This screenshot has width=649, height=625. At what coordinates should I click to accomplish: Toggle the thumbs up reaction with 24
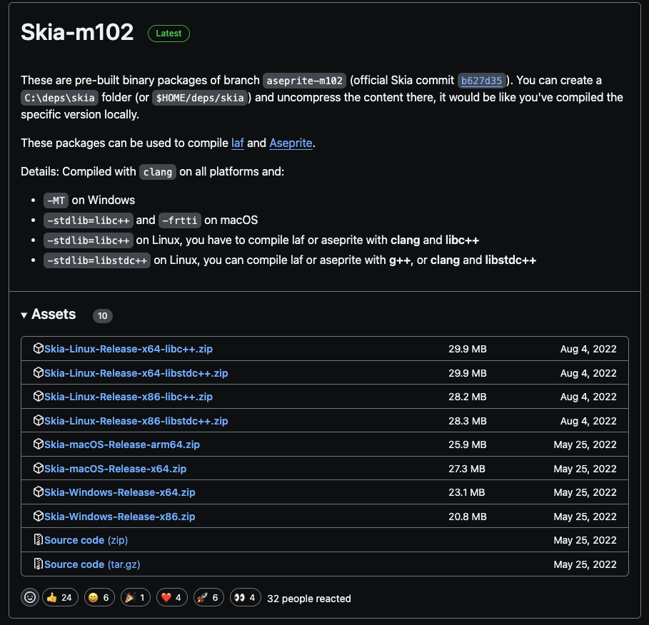click(x=60, y=597)
